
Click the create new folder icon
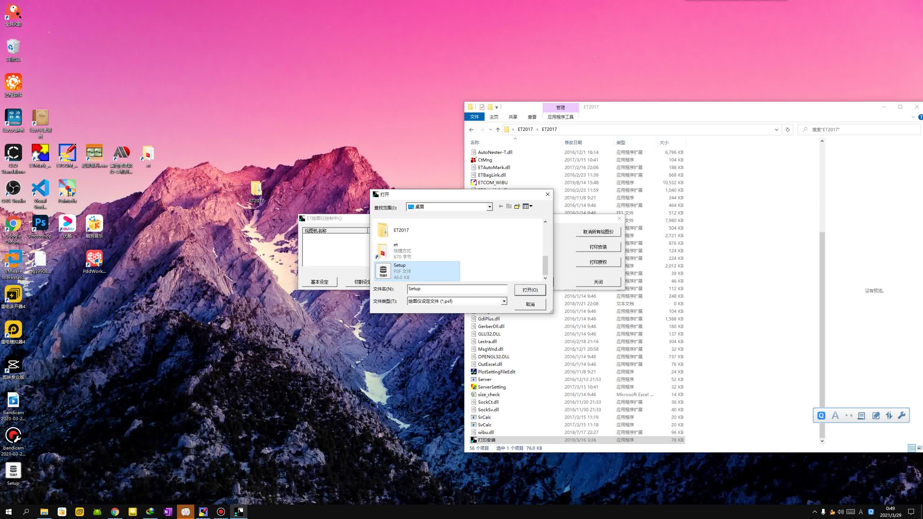[x=517, y=206]
